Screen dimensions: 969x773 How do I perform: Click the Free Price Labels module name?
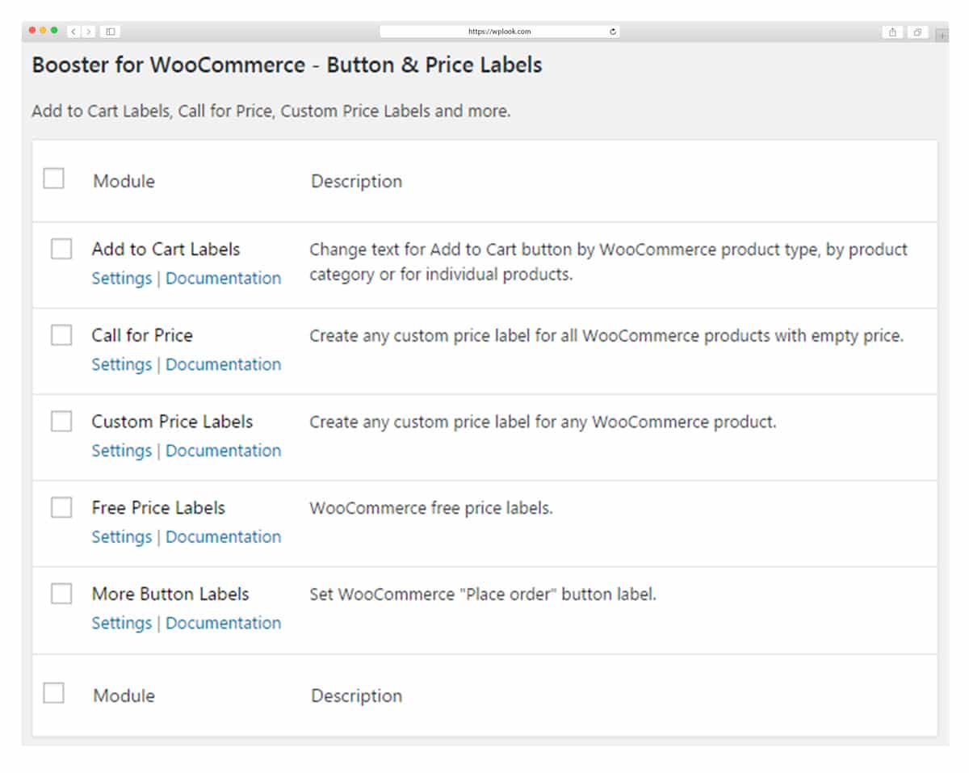pyautogui.click(x=158, y=508)
